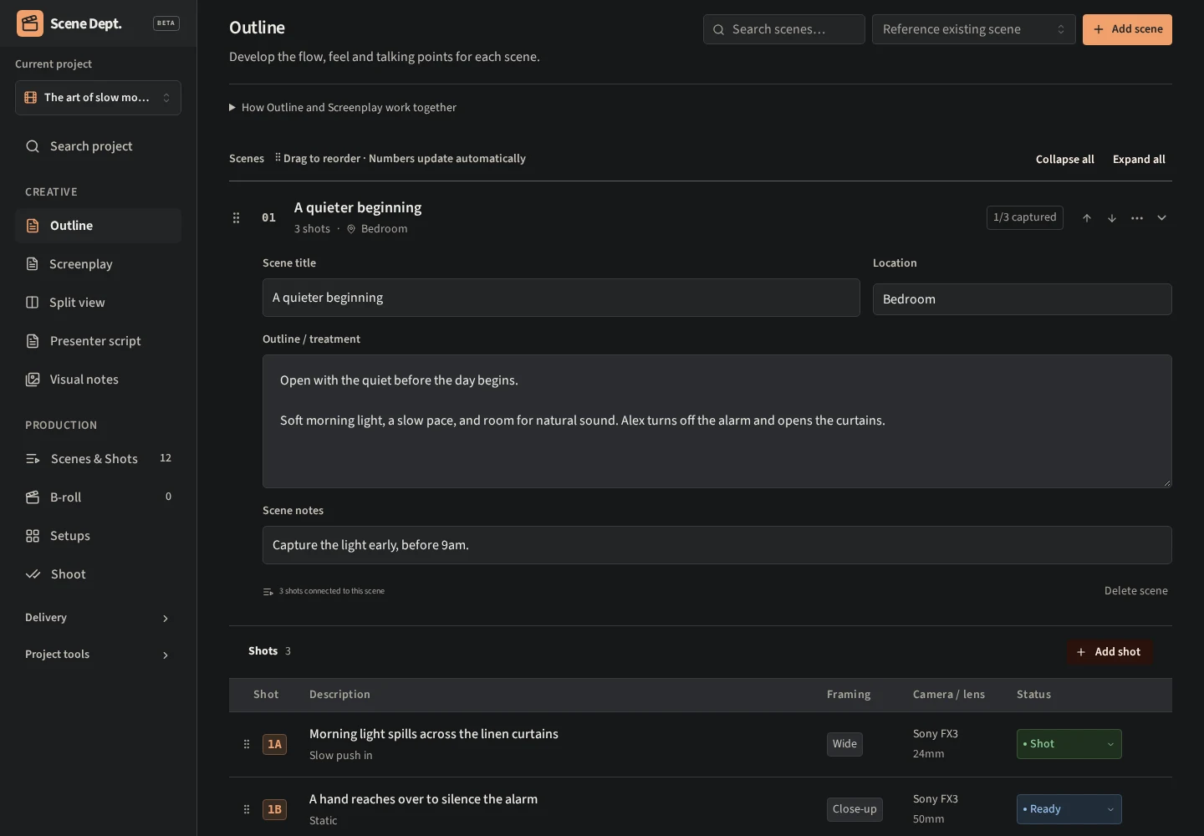The height and width of the screenshot is (836, 1204).
Task: Click the 1B shot label badge
Action: [x=274, y=809]
